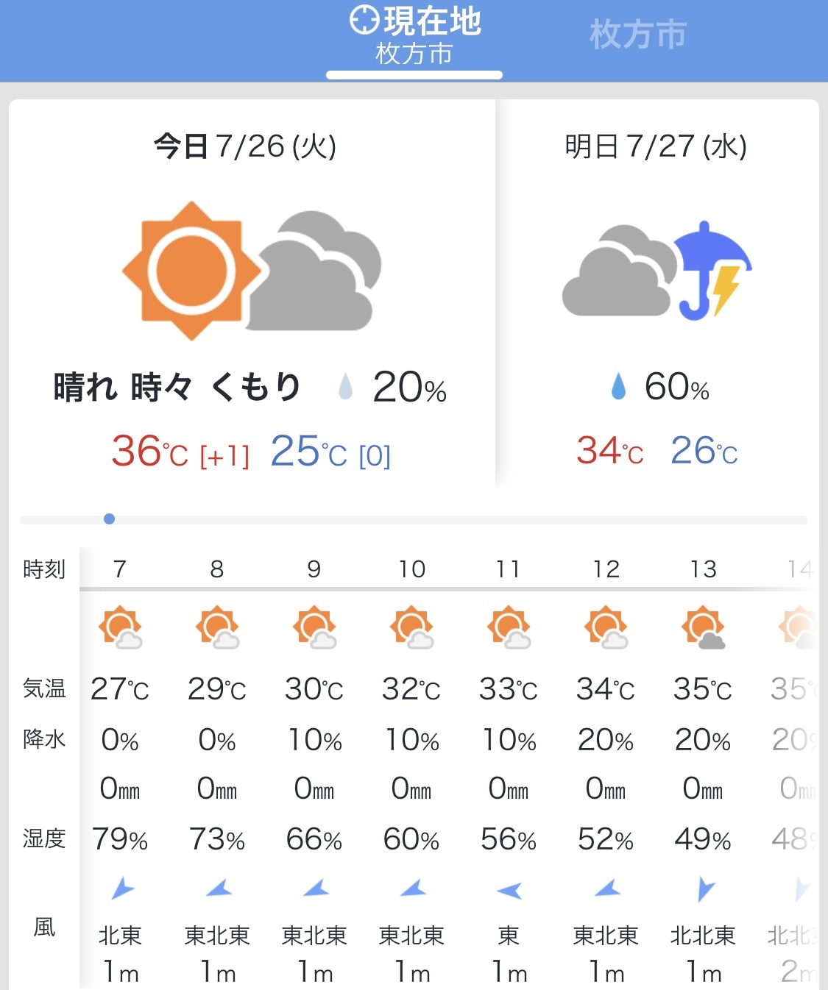Tap the 79% humidity value at 7 o'clock
The width and height of the screenshot is (828, 990).
pos(120,839)
